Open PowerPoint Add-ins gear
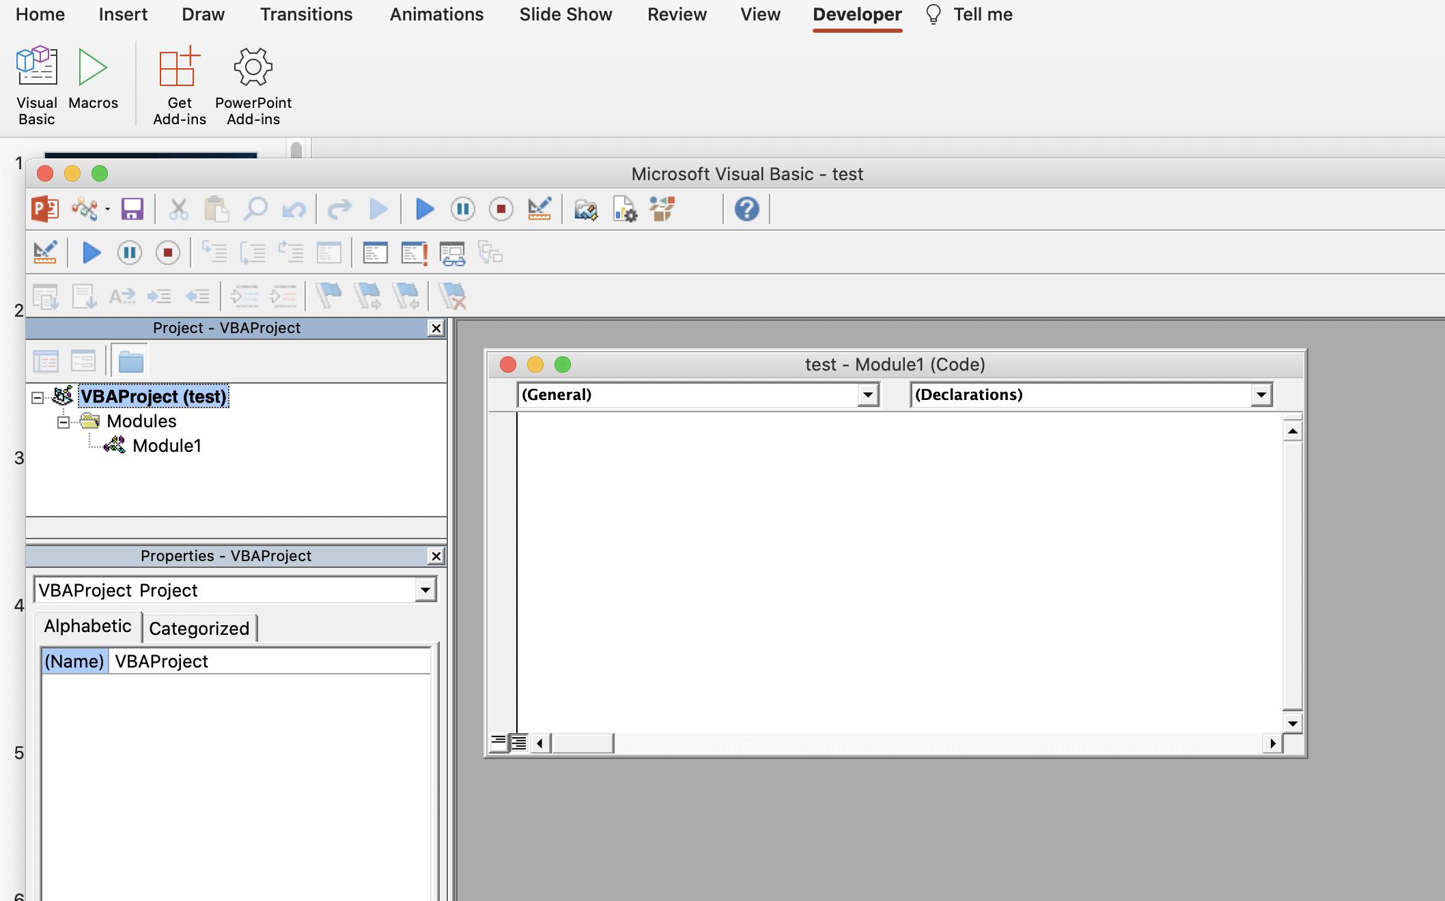1445x901 pixels. pos(253,85)
